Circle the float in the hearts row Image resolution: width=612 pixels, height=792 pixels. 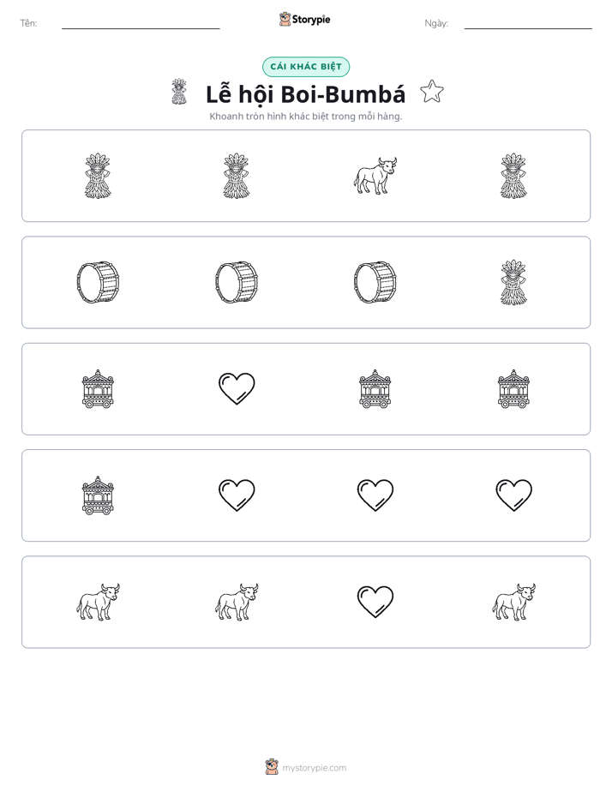click(98, 495)
